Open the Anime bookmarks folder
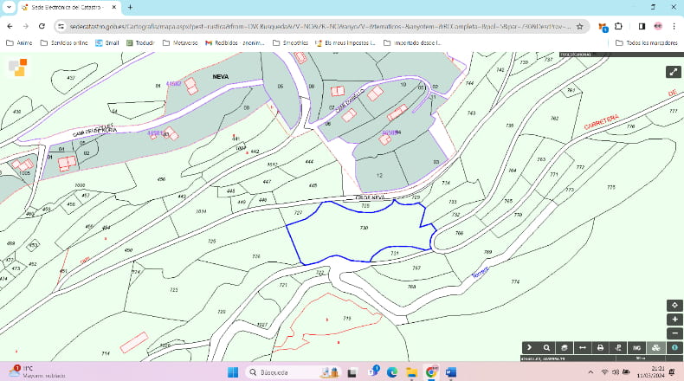 click(19, 42)
